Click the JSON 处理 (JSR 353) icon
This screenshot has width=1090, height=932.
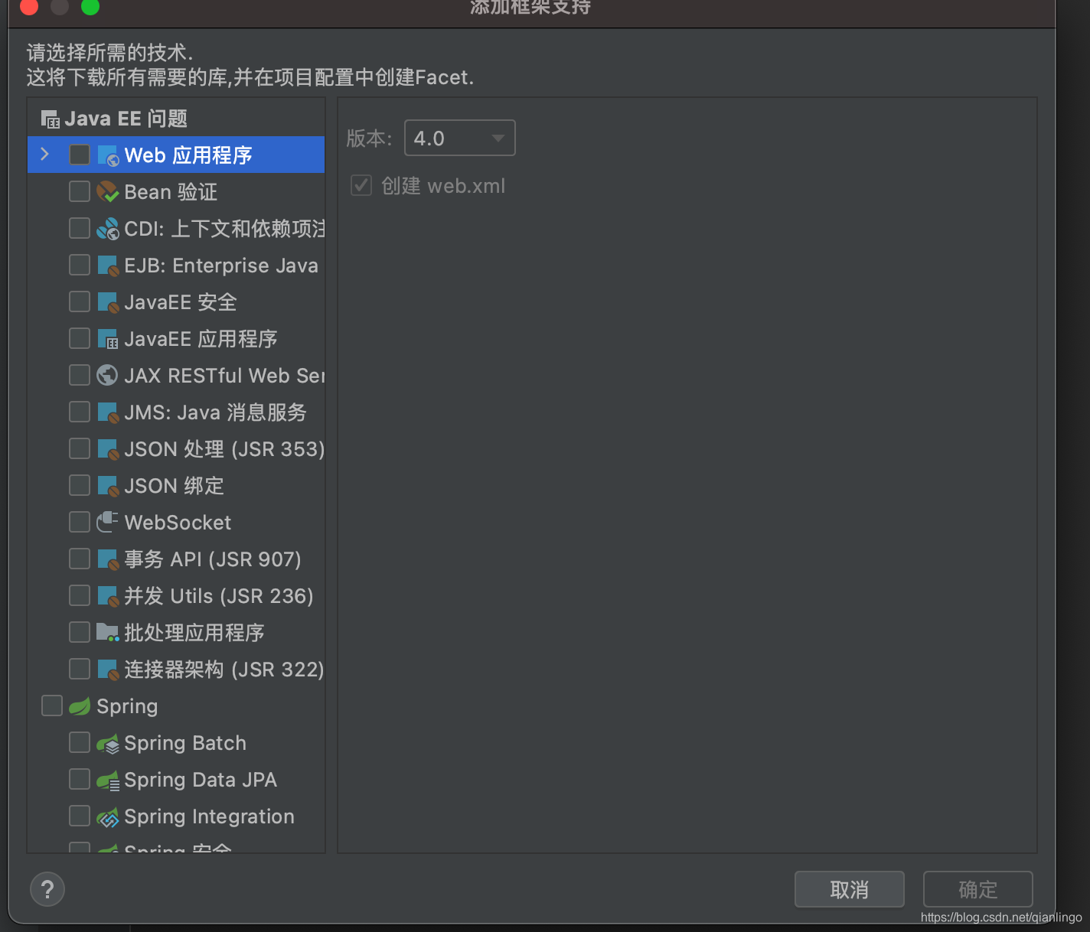tap(108, 449)
